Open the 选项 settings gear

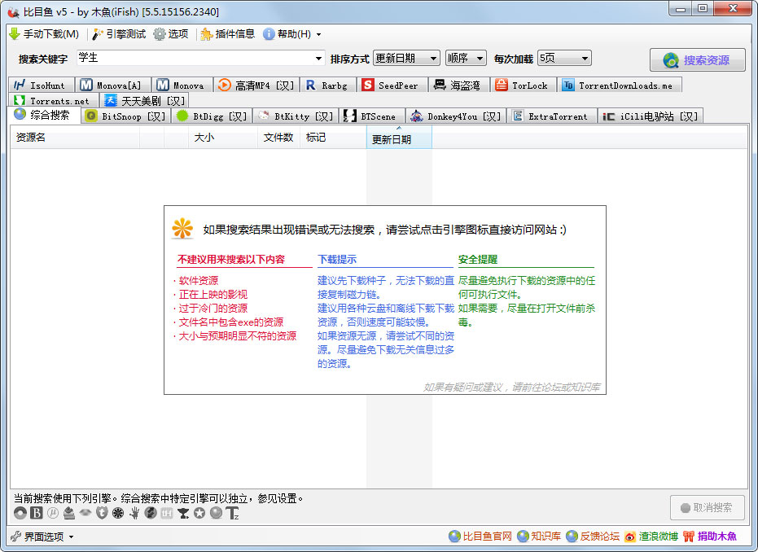(x=170, y=34)
